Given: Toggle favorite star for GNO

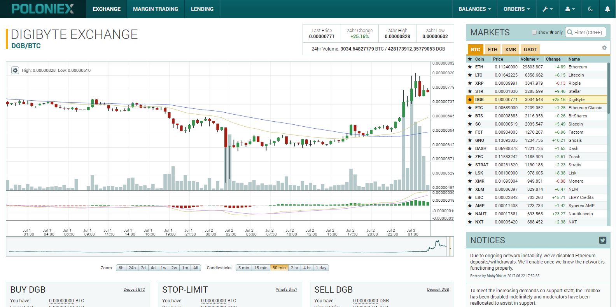Looking at the screenshot, I should [470, 140].
